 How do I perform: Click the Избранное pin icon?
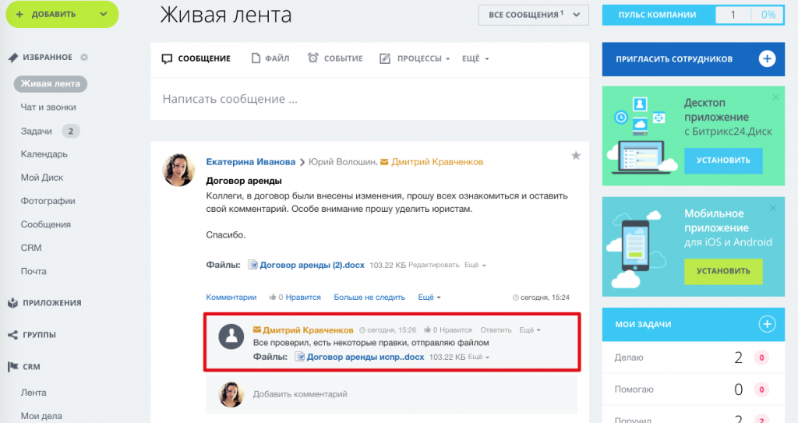[13, 58]
